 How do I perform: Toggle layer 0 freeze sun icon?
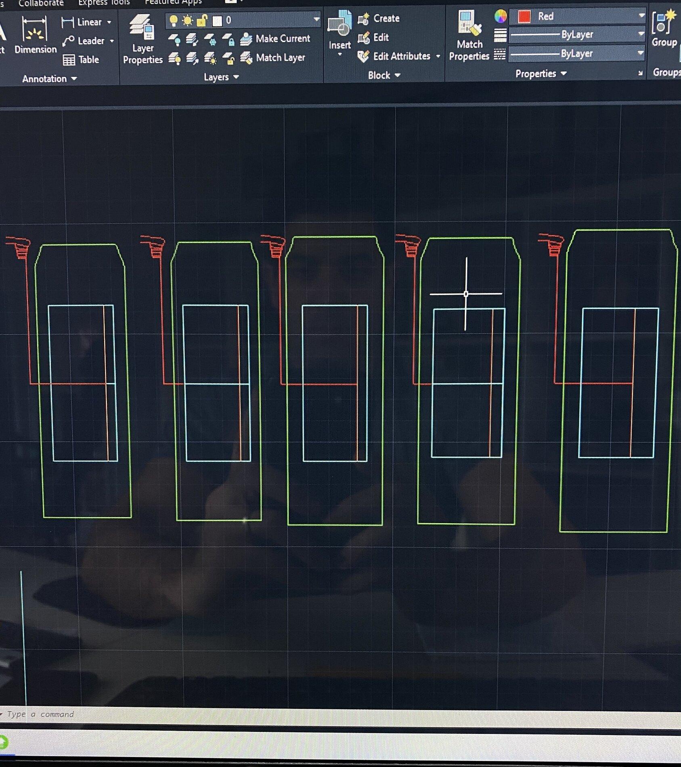pyautogui.click(x=188, y=20)
